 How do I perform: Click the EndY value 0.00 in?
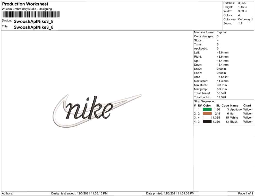221,73
